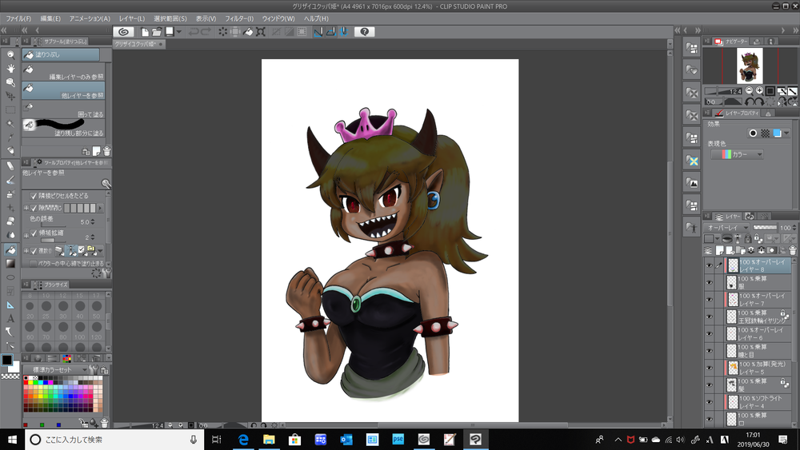Screen dimensions: 800x450
Task: Enable ベクターの中心線で塗り止まる checkbox
Action: point(34,264)
